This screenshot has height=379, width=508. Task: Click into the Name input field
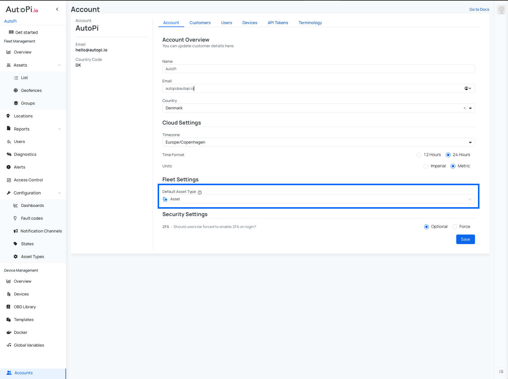click(319, 69)
